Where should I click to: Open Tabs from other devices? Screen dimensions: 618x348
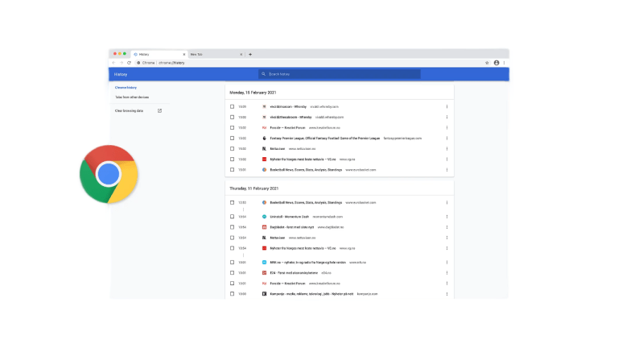(x=132, y=97)
